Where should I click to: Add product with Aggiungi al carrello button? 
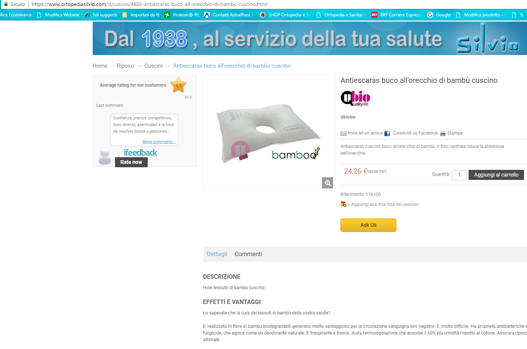pyautogui.click(x=496, y=175)
